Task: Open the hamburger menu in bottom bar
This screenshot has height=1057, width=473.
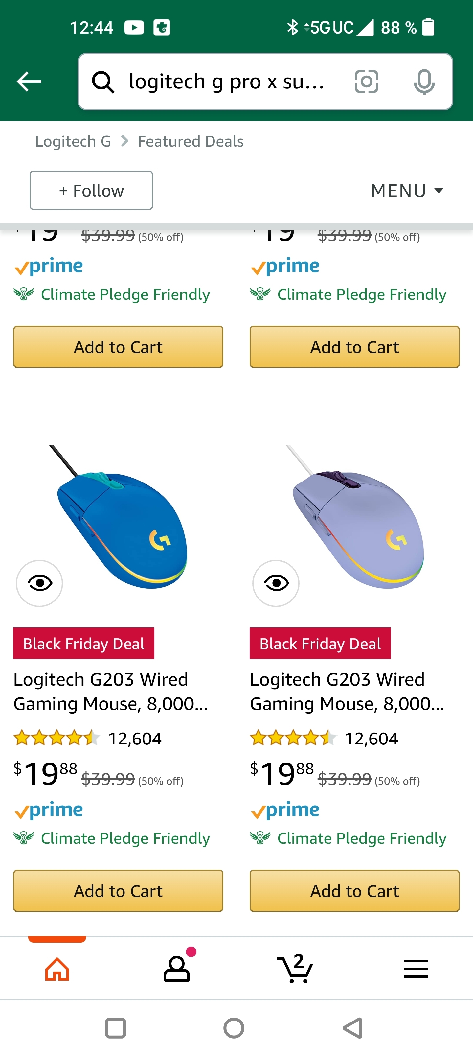Action: [x=416, y=969]
